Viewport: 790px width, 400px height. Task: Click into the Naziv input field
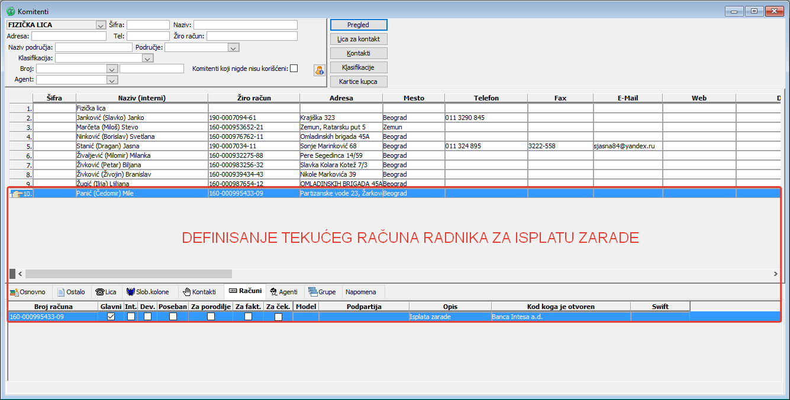click(x=245, y=25)
